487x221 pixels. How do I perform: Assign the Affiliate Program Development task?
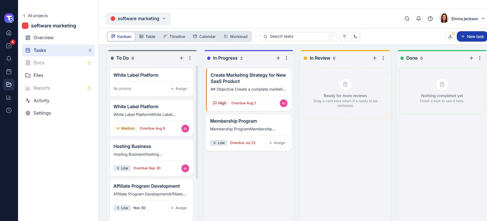[179, 208]
